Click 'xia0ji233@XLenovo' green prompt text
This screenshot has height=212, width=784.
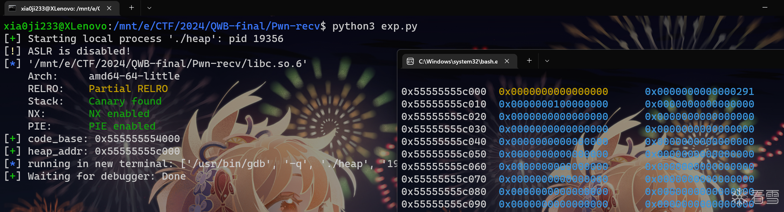click(55, 26)
